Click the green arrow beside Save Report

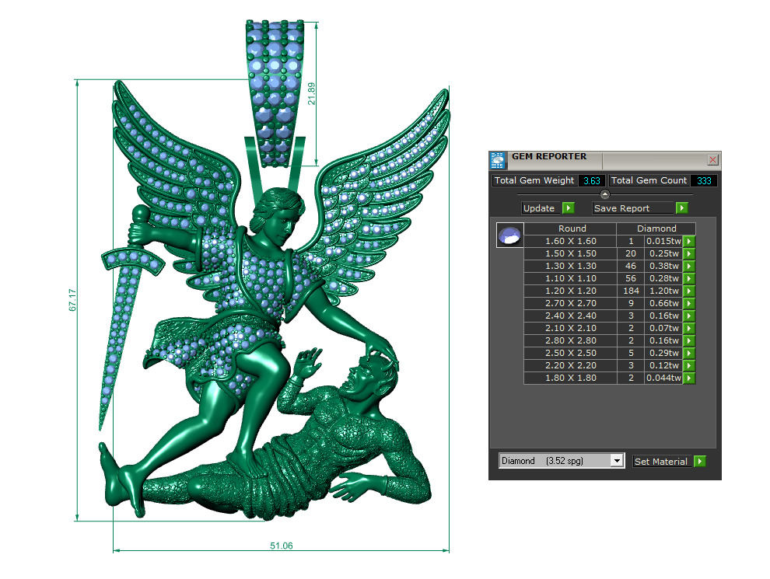click(x=681, y=208)
